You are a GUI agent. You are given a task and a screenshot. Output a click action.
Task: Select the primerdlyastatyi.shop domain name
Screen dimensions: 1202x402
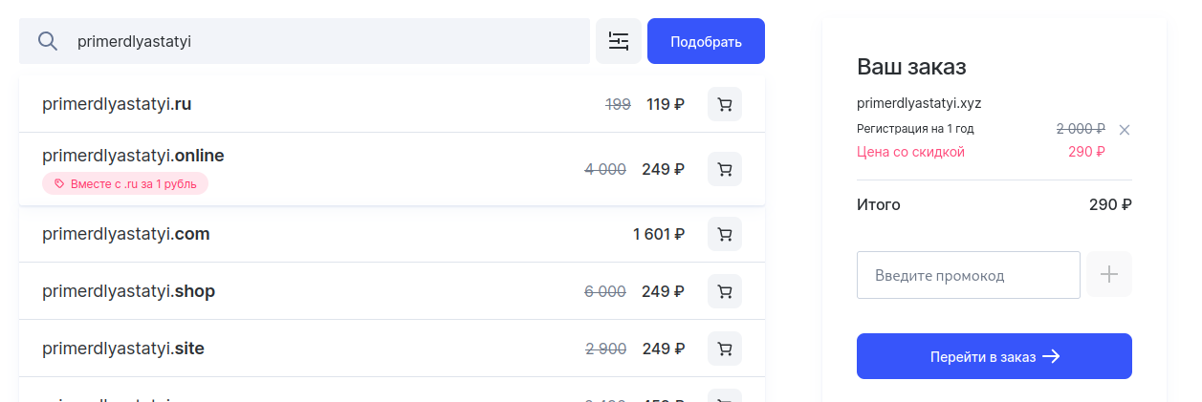point(128,291)
